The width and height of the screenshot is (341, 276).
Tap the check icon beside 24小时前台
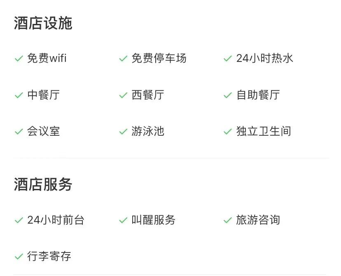pos(19,221)
